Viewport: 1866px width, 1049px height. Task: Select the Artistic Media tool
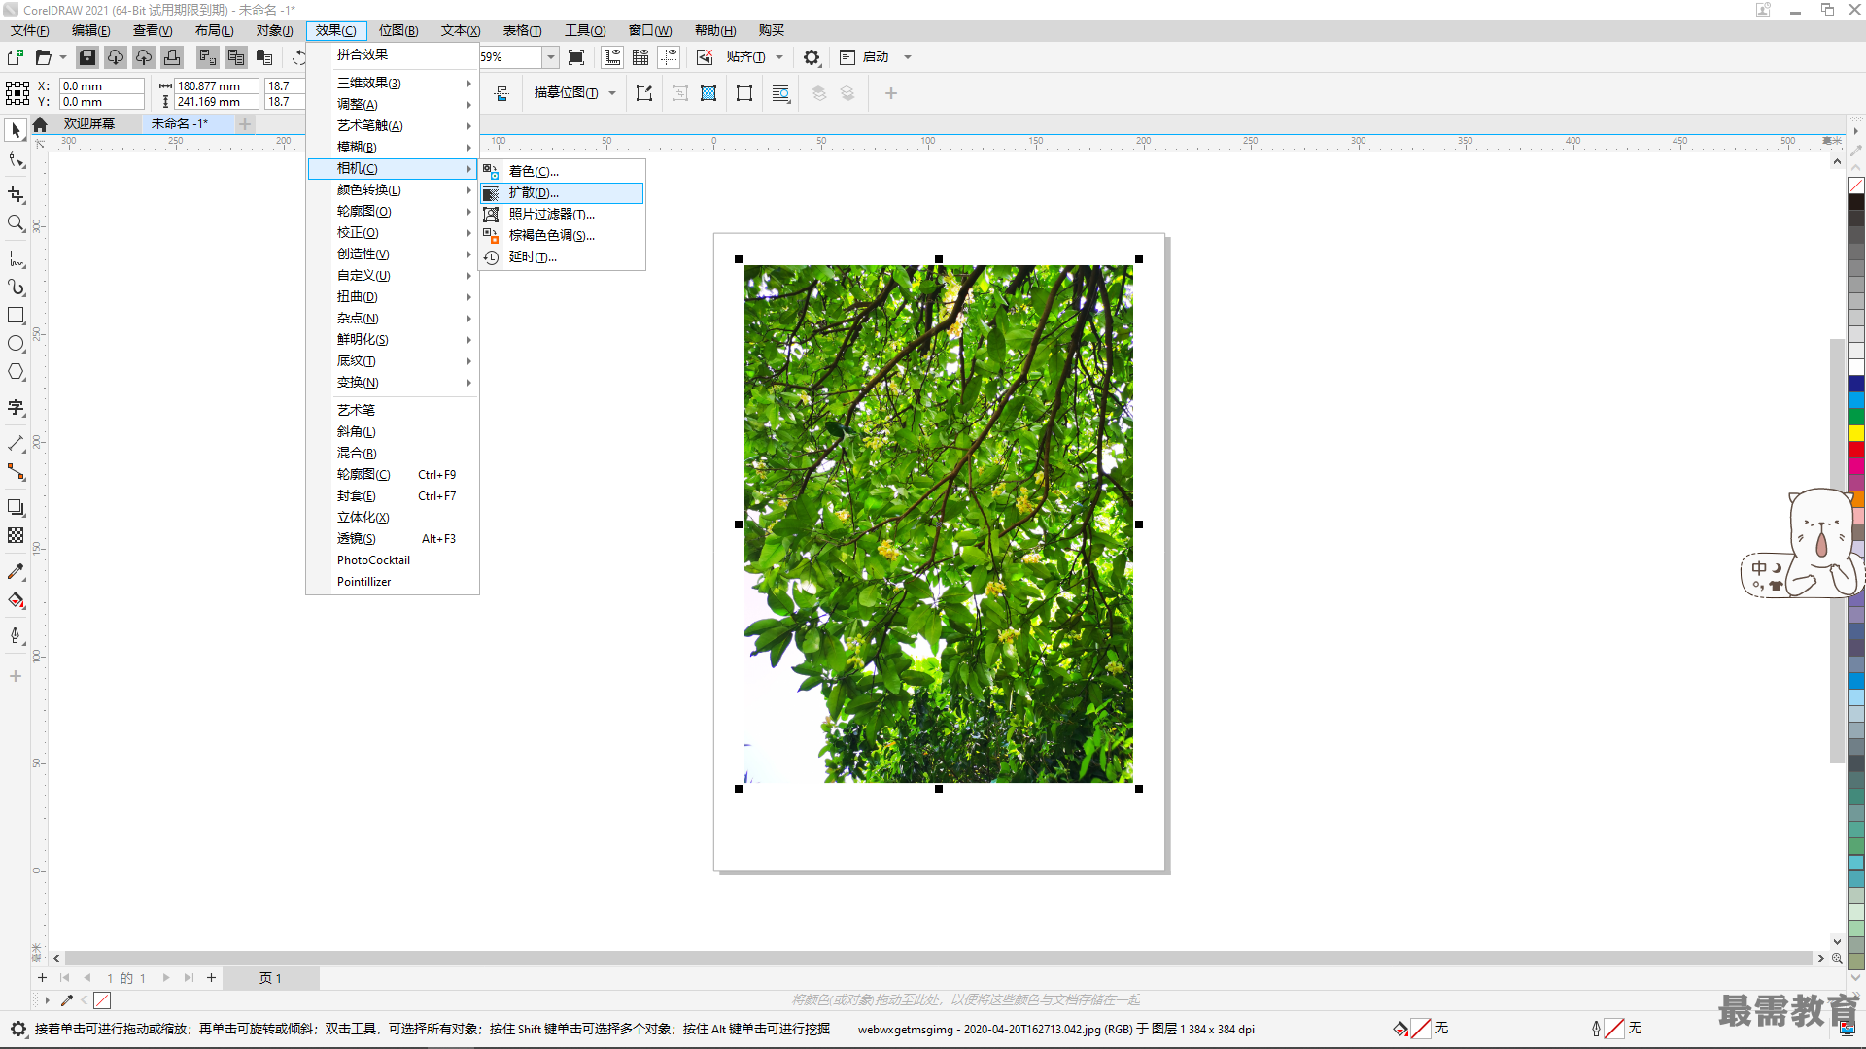[x=16, y=288]
